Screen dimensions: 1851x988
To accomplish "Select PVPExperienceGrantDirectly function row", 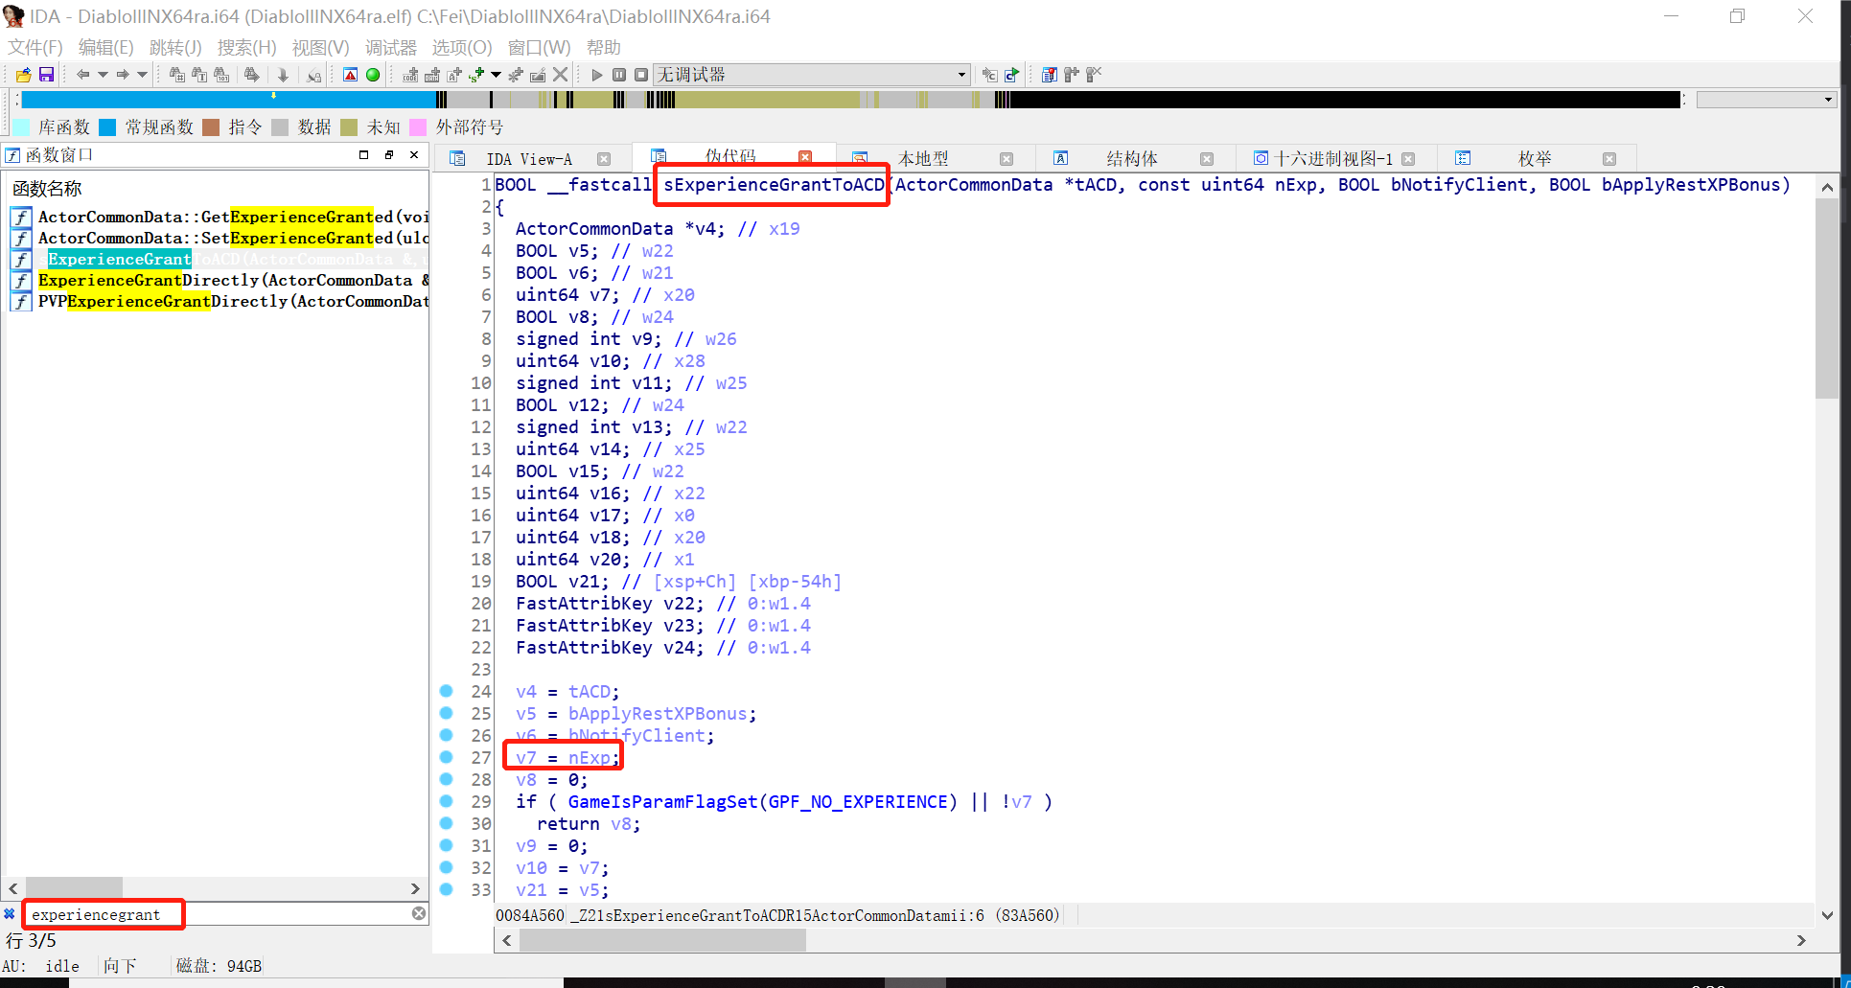I will (x=220, y=301).
